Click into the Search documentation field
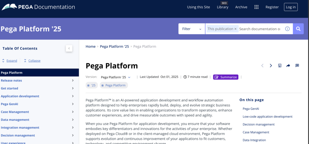The image size is (309, 144). (260, 29)
